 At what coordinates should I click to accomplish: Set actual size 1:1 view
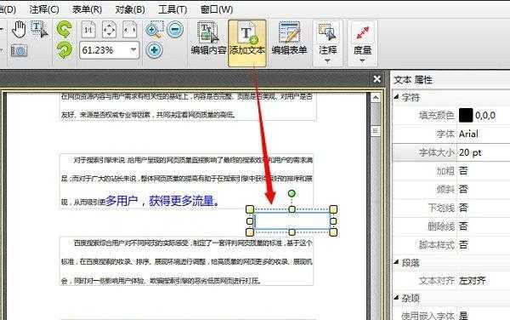tap(88, 30)
